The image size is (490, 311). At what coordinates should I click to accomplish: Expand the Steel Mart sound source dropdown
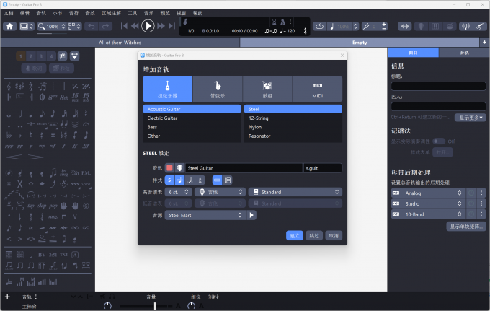(x=205, y=215)
